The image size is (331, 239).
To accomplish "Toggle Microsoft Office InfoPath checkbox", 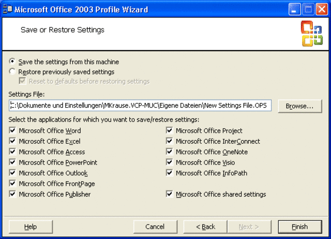I will pyautogui.click(x=170, y=173).
